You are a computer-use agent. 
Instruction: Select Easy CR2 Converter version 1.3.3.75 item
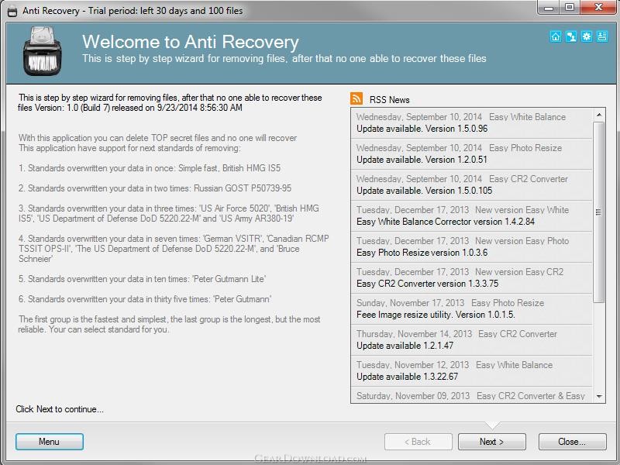(x=471, y=278)
